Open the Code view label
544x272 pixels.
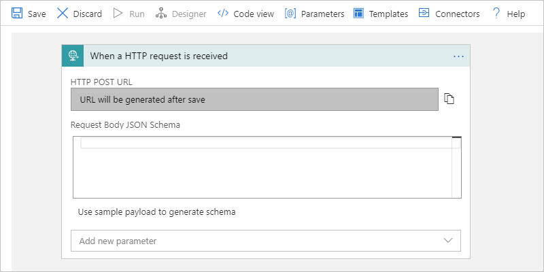pyautogui.click(x=253, y=14)
